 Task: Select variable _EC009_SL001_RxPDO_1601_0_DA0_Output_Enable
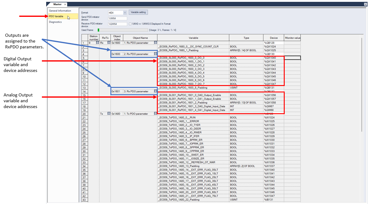[193, 95]
